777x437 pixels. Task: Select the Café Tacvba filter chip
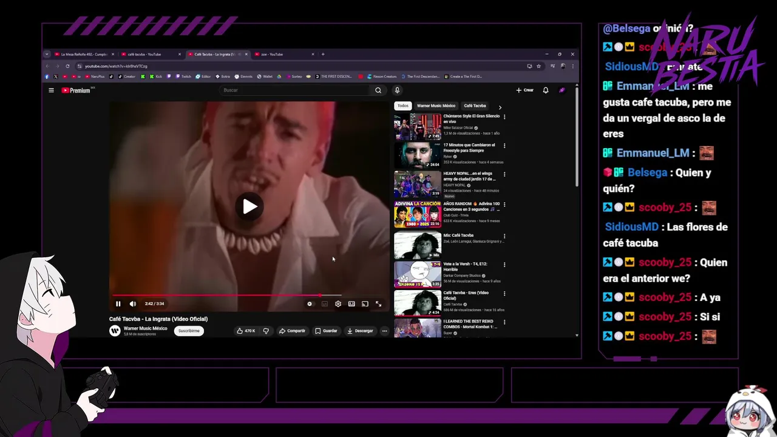point(475,106)
